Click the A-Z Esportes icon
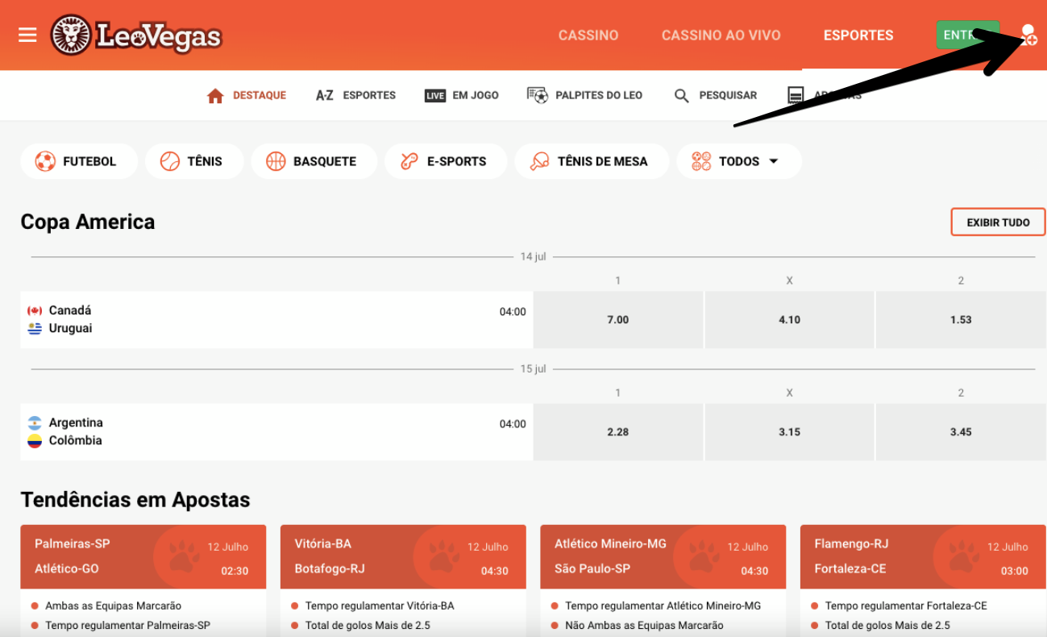 click(325, 95)
